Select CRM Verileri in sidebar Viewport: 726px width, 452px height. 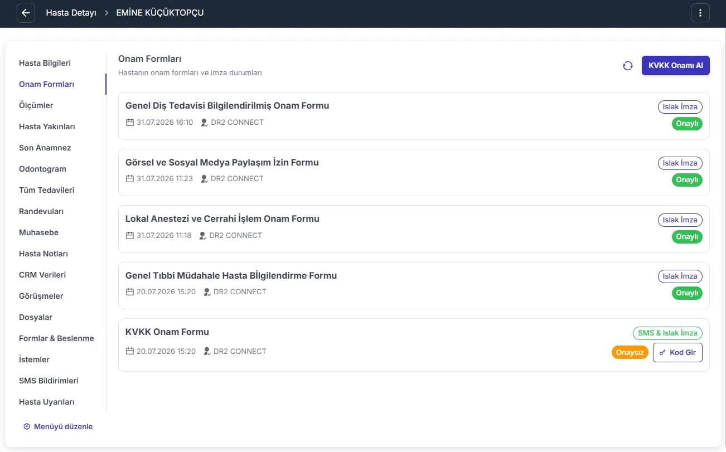(x=42, y=275)
